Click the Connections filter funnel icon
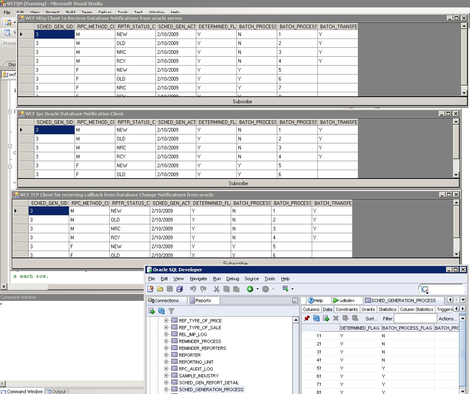 [x=171, y=311]
